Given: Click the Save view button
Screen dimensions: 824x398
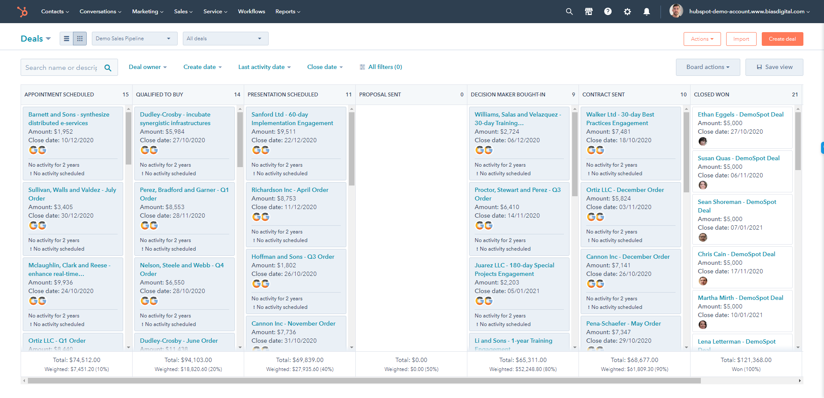Looking at the screenshot, I should point(774,67).
